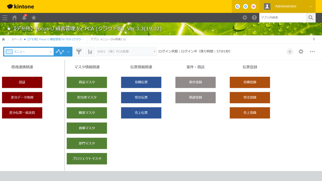Screen dimensions: 322x181
Task: Click the アプリ: メニュー breadcrumb link
Action: coord(108,39)
